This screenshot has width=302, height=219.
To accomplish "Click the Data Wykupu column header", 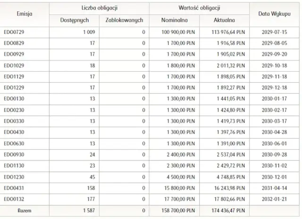I will coord(274,14).
